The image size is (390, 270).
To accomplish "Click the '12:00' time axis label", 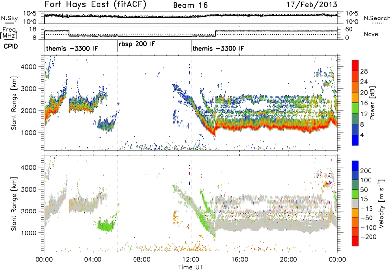I will click(191, 260).
